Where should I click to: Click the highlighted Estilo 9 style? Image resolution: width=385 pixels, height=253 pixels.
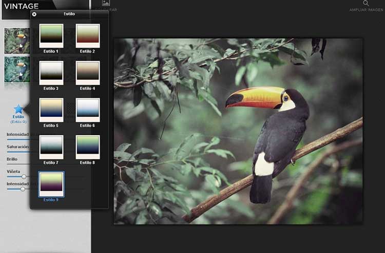[x=51, y=183]
